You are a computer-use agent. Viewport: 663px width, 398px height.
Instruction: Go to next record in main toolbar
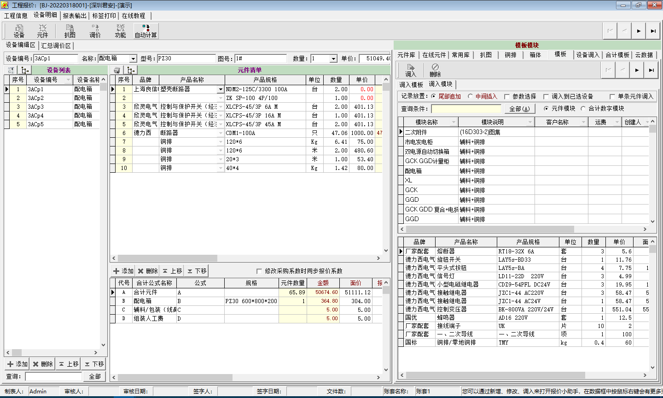(639, 31)
